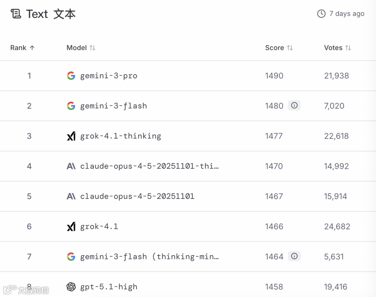
Task: Open the info icon beside score 1464
Action: tap(294, 256)
